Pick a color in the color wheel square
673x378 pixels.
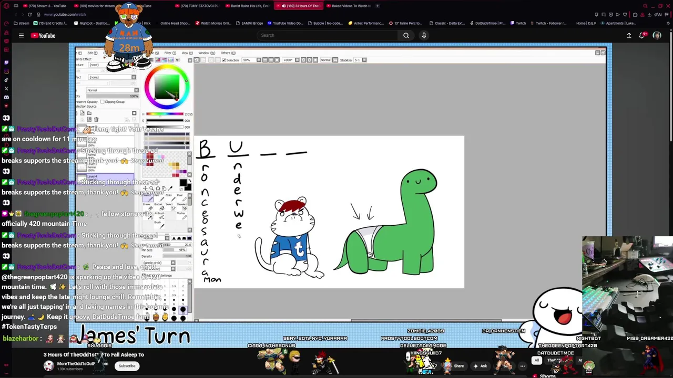(167, 86)
